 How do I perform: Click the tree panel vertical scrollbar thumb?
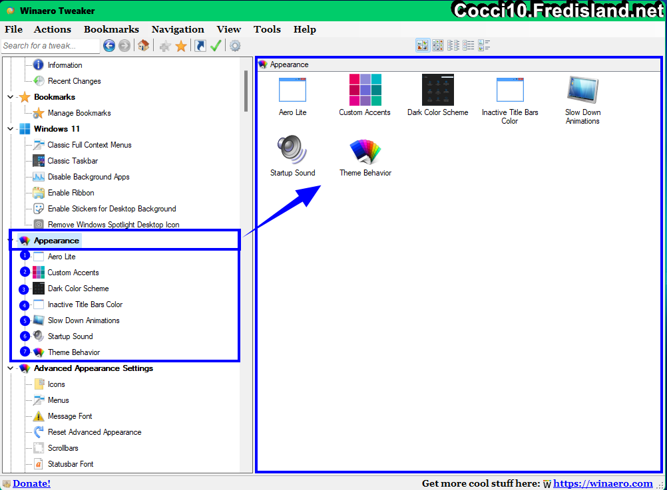pos(246,91)
